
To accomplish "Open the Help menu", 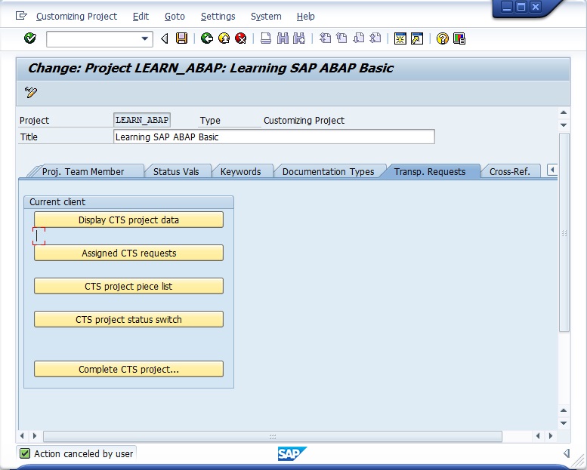I will (x=305, y=17).
